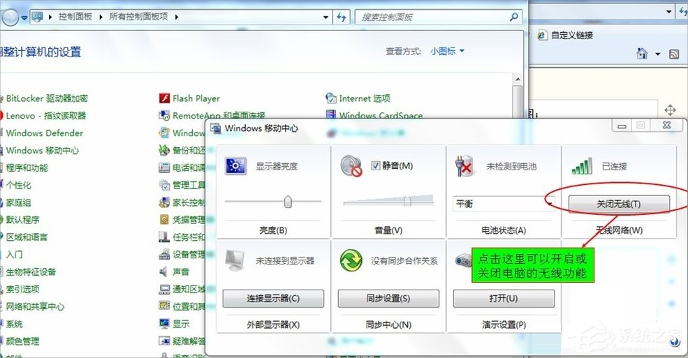Open the 网络和共享中心 link

[36, 306]
